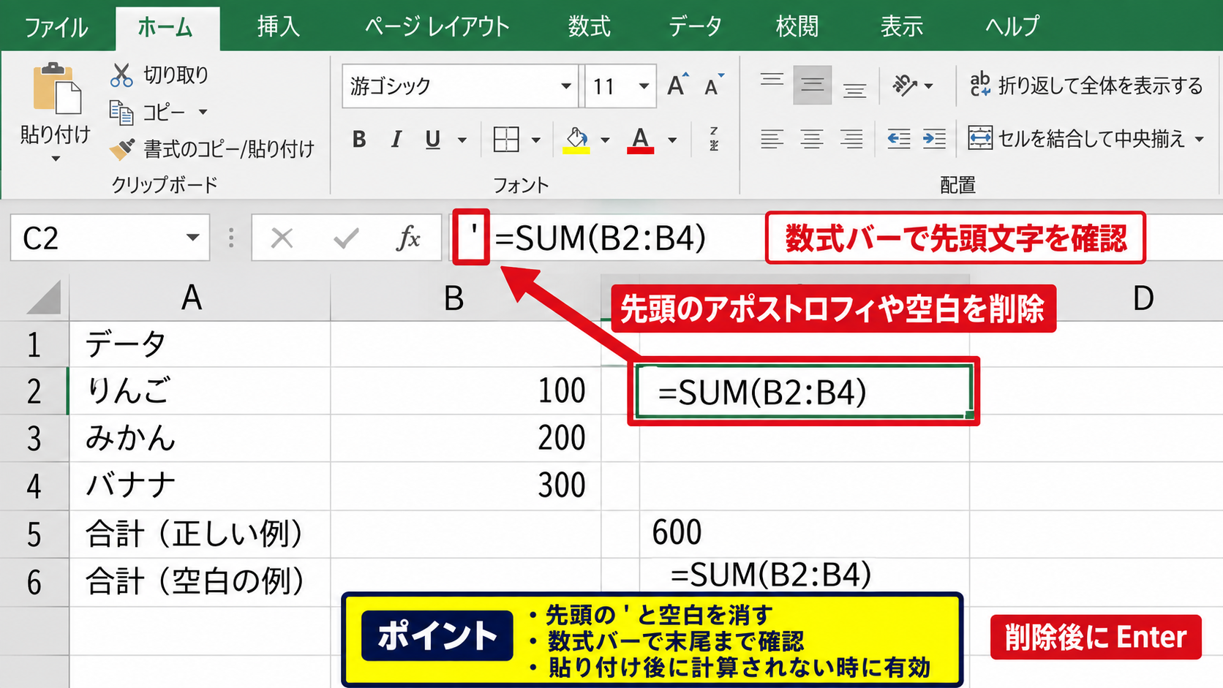The height and width of the screenshot is (688, 1223).
Task: Switch to the ホーム tab
Action: pyautogui.click(x=166, y=28)
